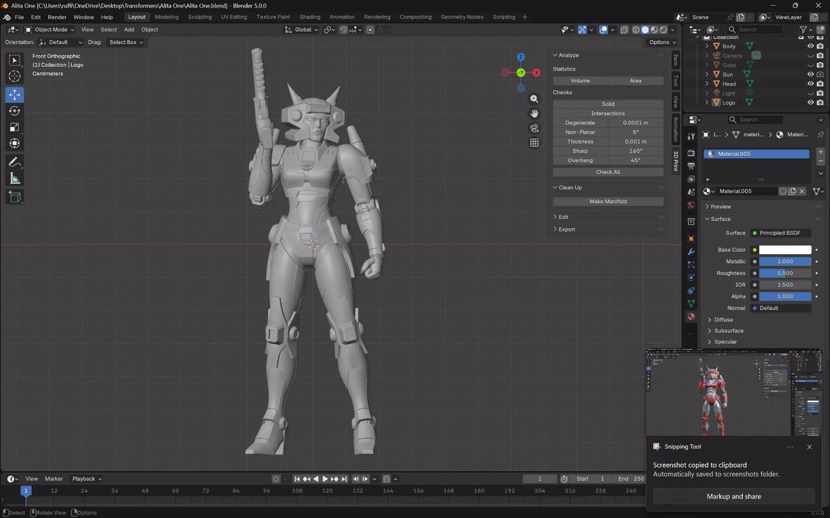Select the Measure ruler tool
Viewport: 830px width, 518px height.
[x=15, y=179]
